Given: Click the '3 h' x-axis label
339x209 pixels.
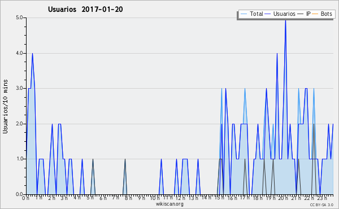Looking at the screenshot, I should point(64,198).
